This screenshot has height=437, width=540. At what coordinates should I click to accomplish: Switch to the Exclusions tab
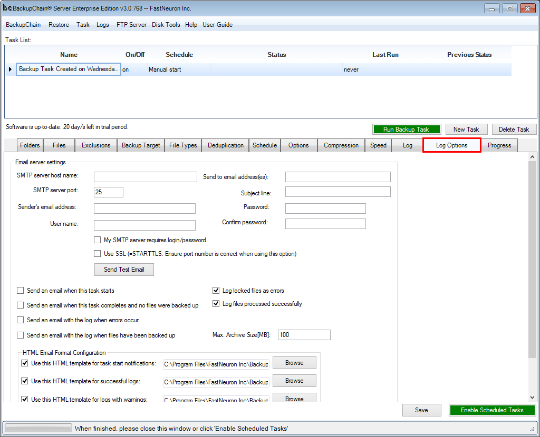tap(96, 145)
